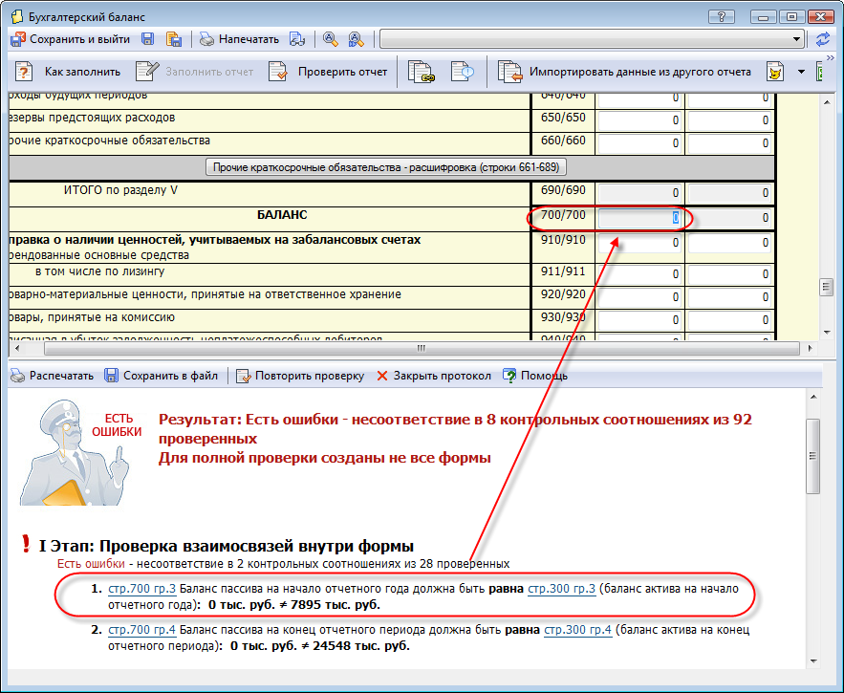
Task: Click the 'стр.700 гр.4' link
Action: (142, 630)
